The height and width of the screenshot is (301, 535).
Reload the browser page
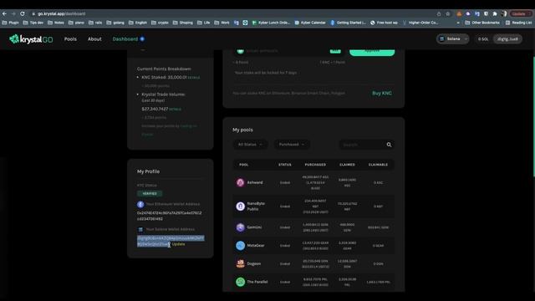click(x=23, y=13)
